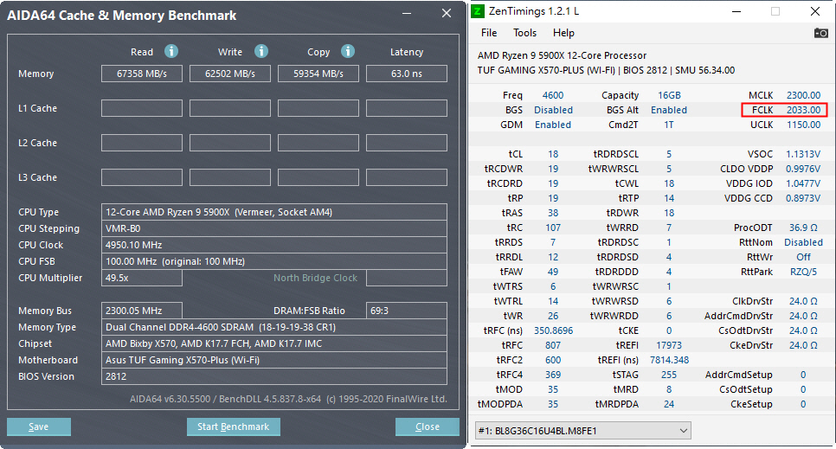Click the Memory Read value 67358 MB/s

142,74
